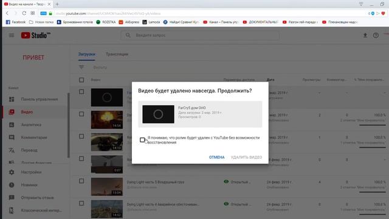Select the checkbox of the first video row
The width and height of the screenshot is (389, 219).
[81, 92]
